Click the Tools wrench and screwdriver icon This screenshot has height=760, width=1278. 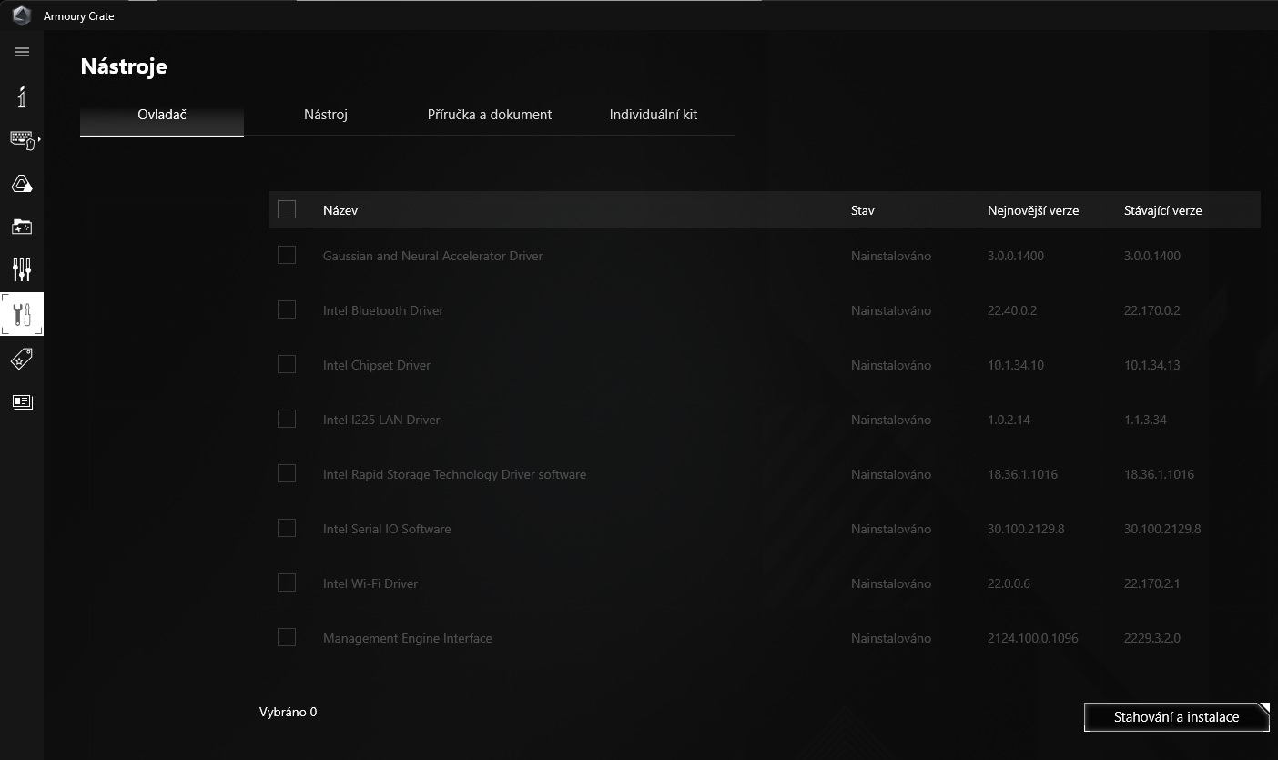[22, 314]
